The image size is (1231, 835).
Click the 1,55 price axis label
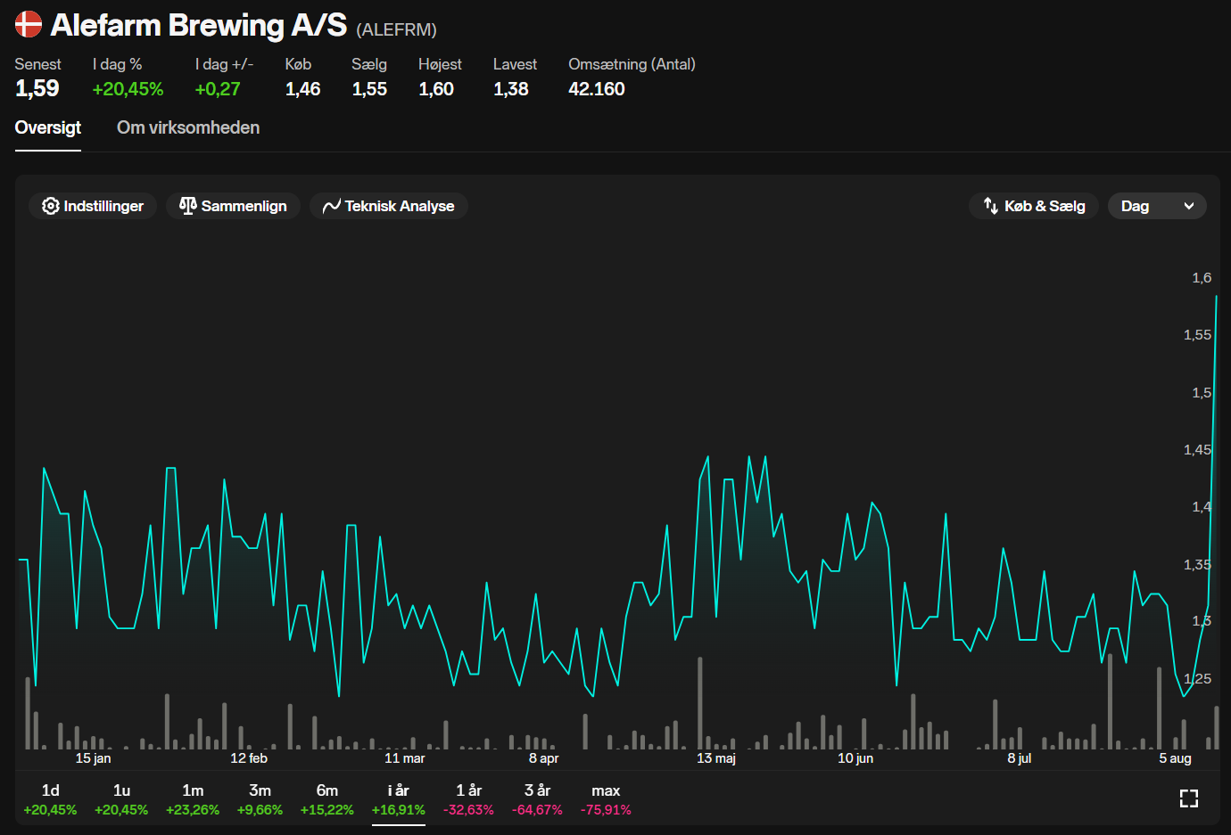1197,335
